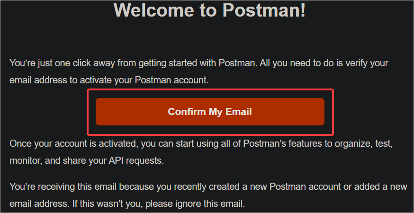
Task: Click the word Email on the orange button
Action: [x=238, y=112]
